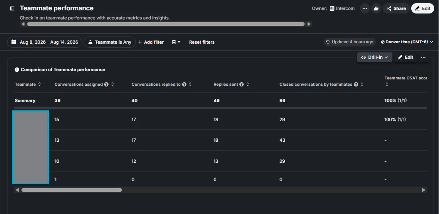Click the table horizontal scrollbar thumb

tap(72, 190)
